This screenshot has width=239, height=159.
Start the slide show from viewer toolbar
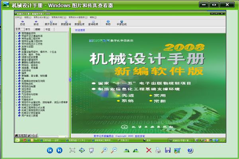click(92, 150)
